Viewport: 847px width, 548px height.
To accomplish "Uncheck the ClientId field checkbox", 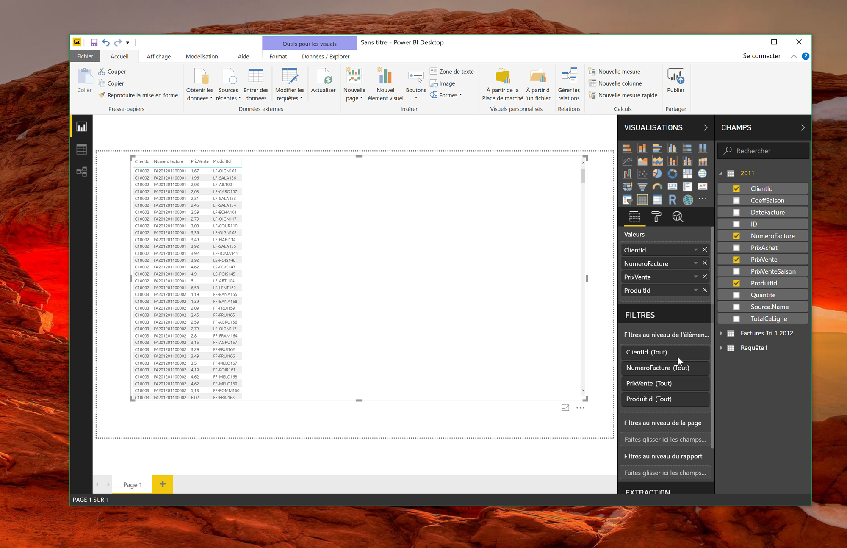I will (736, 189).
